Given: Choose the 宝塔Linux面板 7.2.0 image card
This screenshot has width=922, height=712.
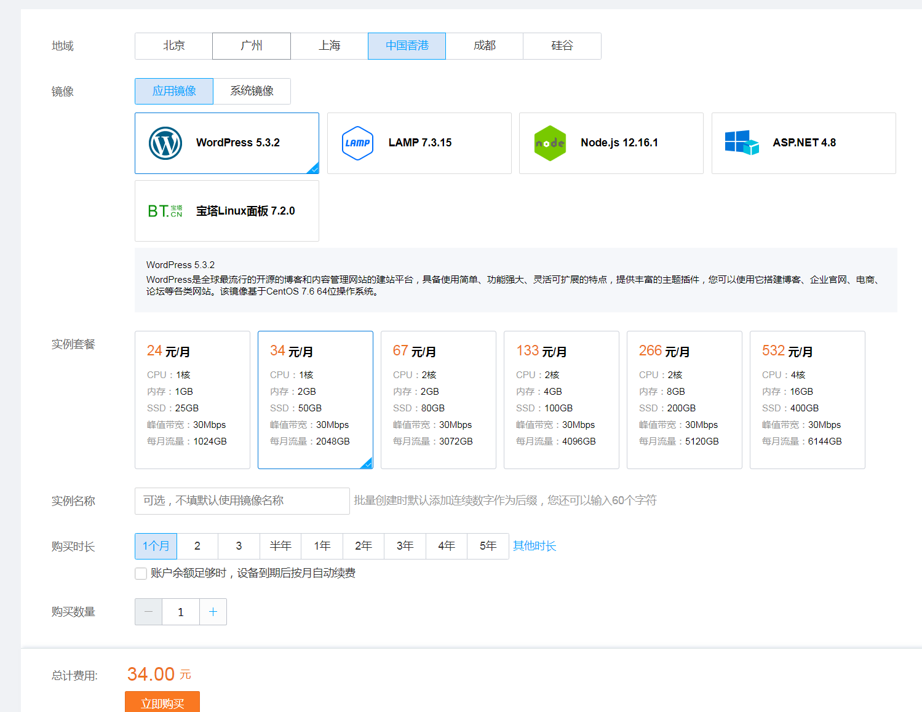Looking at the screenshot, I should pyautogui.click(x=227, y=211).
